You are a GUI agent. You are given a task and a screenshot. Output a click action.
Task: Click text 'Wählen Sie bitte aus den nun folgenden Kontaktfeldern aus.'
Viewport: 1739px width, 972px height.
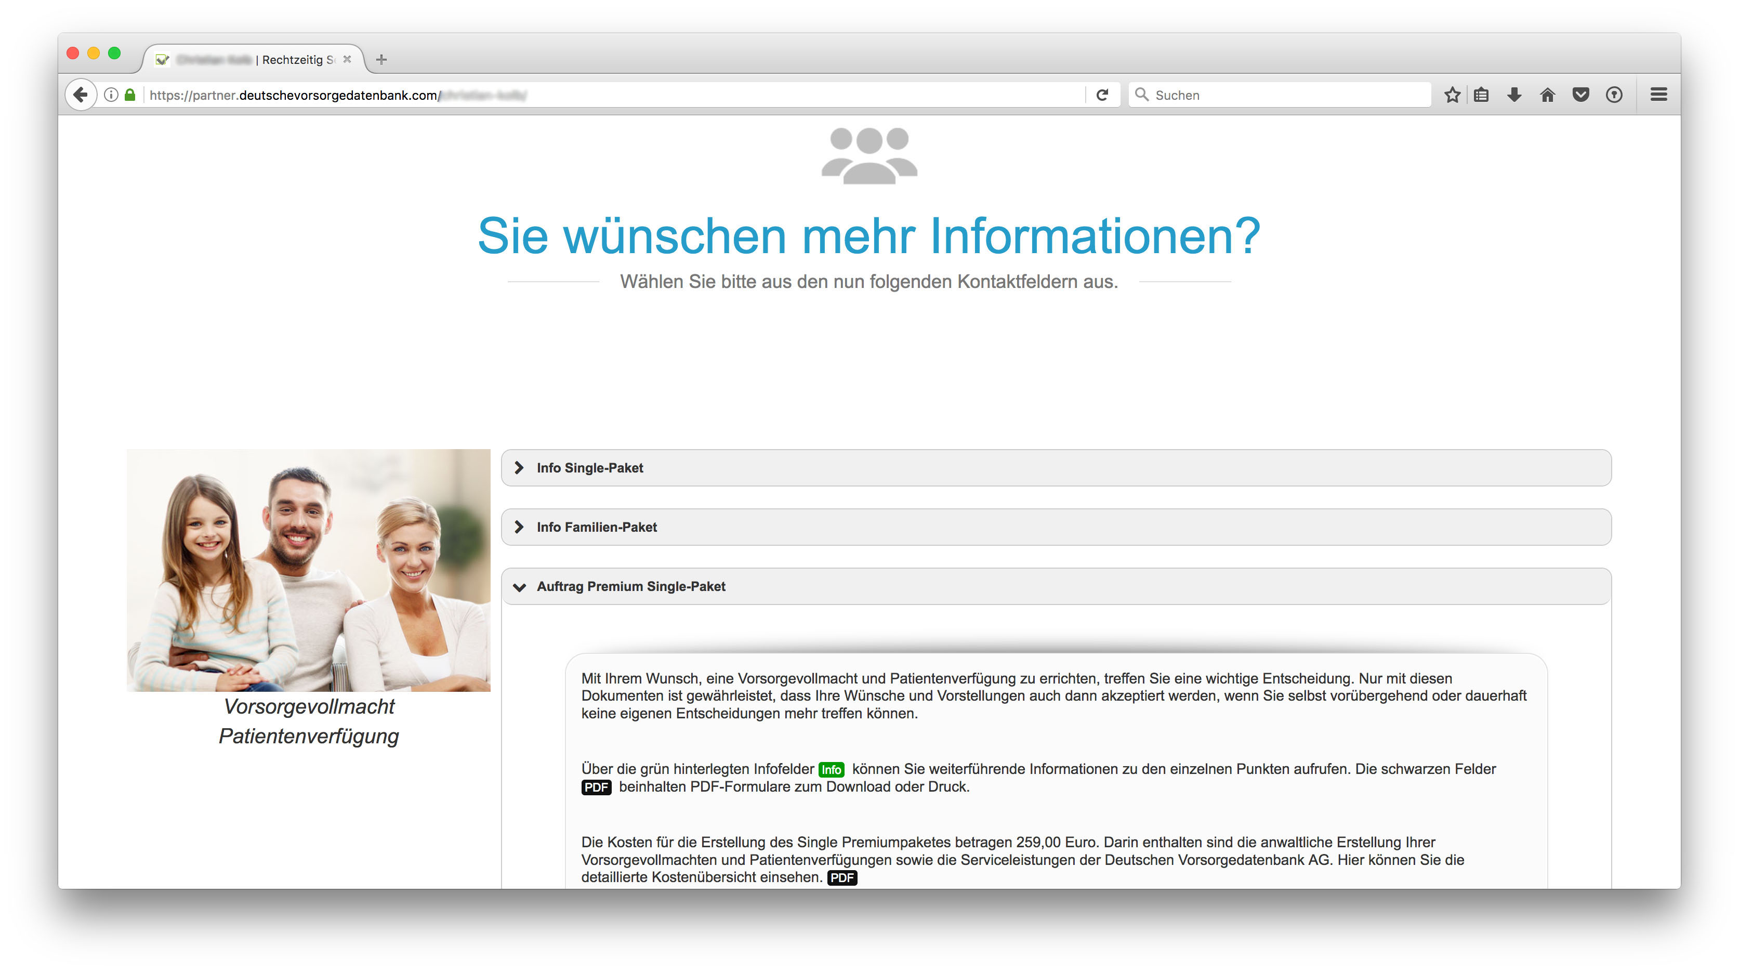coord(869,282)
